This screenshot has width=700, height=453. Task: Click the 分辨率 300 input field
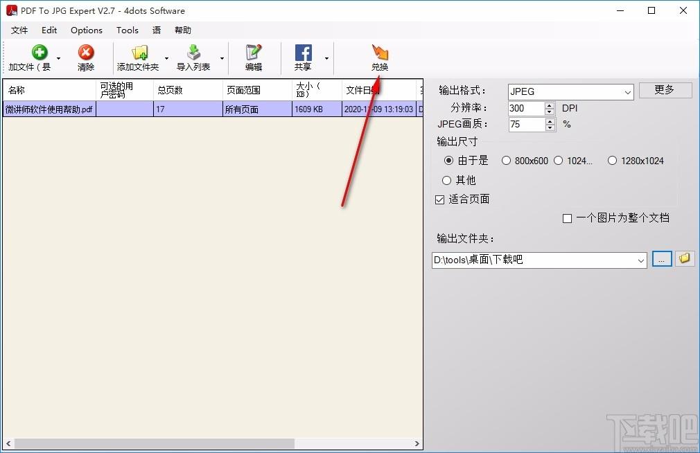point(526,108)
